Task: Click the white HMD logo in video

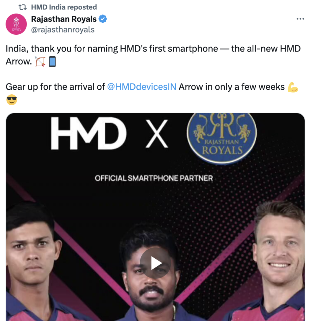Action: pyautogui.click(x=88, y=133)
